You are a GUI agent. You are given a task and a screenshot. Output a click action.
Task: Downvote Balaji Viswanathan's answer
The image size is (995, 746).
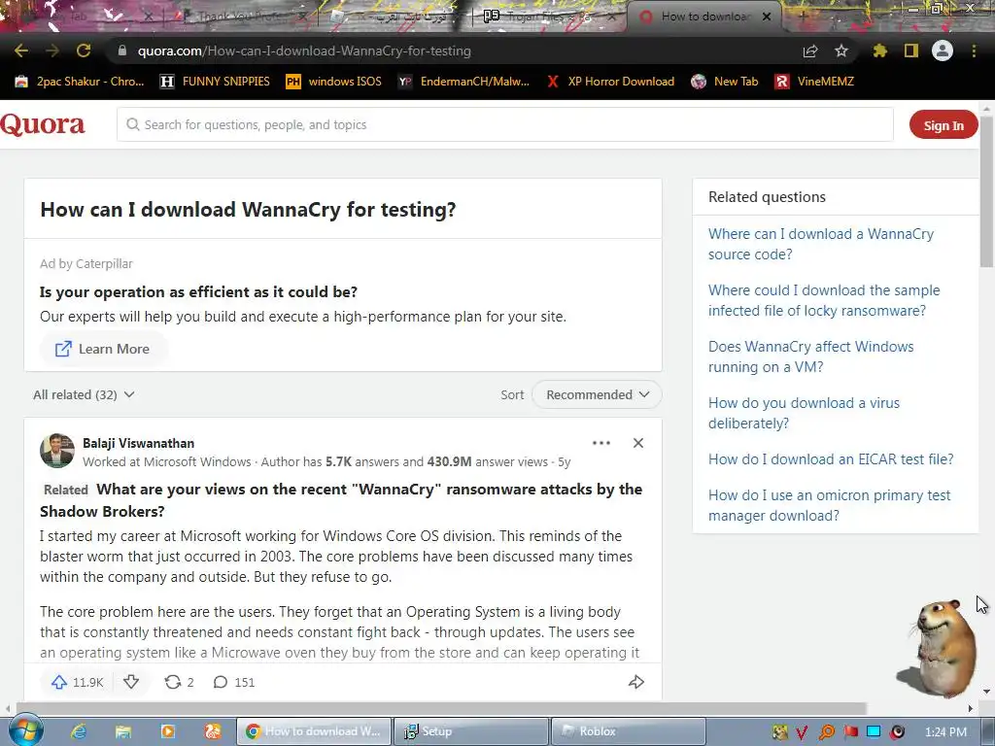click(x=131, y=682)
